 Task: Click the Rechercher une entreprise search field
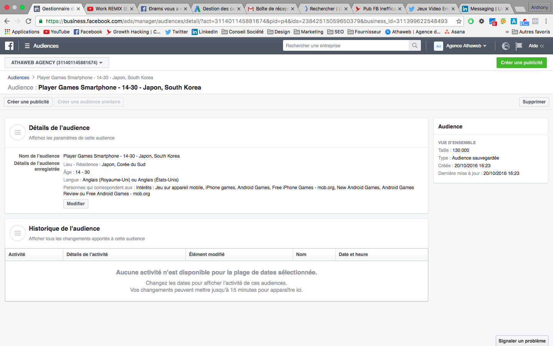(x=346, y=46)
